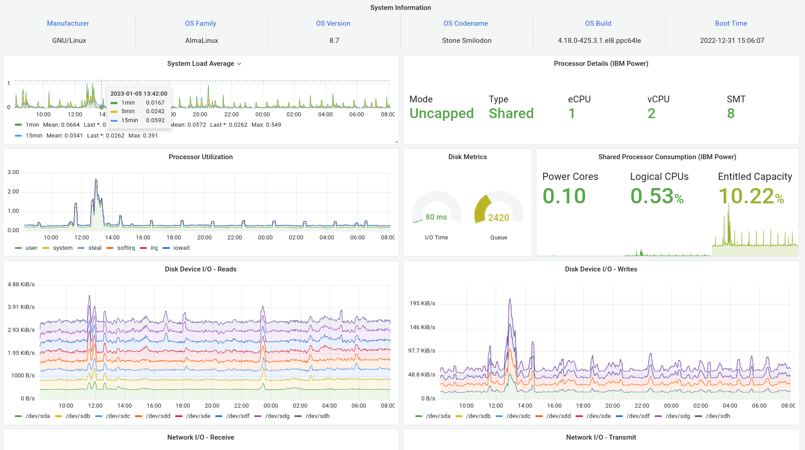Click the Logical CPUs value 0.53%
805x450 pixels.
point(657,196)
